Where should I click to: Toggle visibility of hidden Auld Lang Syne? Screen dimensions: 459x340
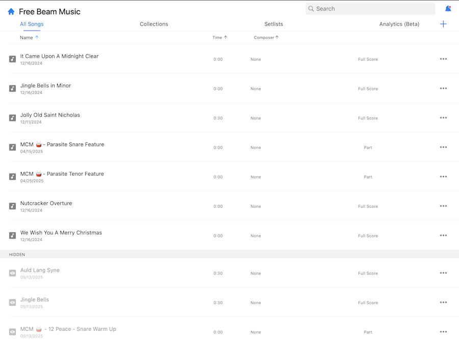(x=13, y=273)
